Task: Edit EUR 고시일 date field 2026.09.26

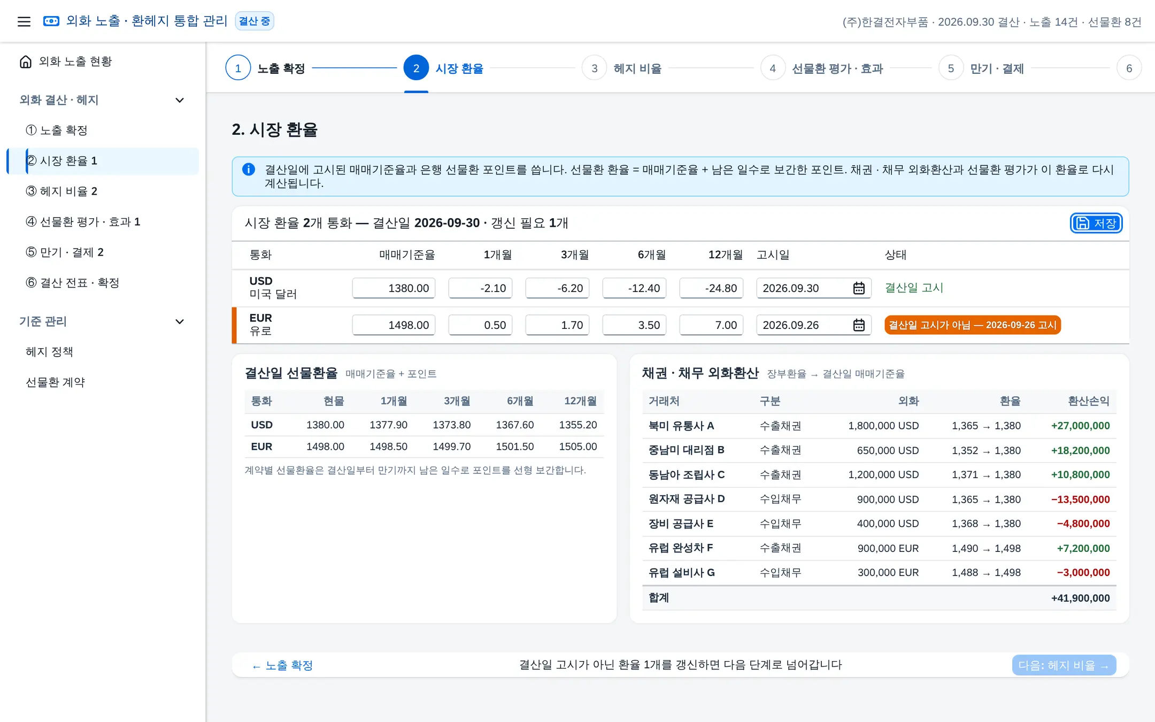Action: pyautogui.click(x=814, y=325)
